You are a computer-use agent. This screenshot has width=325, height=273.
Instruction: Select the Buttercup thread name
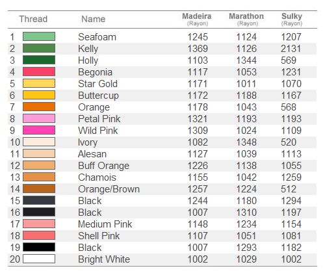(98, 96)
